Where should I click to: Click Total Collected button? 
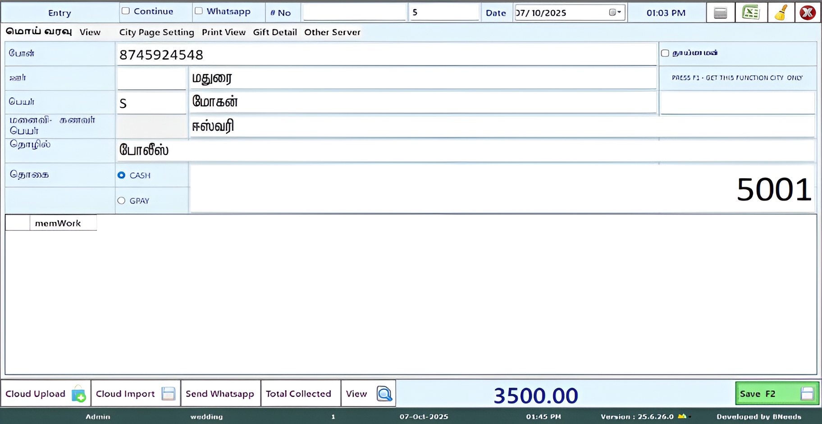point(298,394)
